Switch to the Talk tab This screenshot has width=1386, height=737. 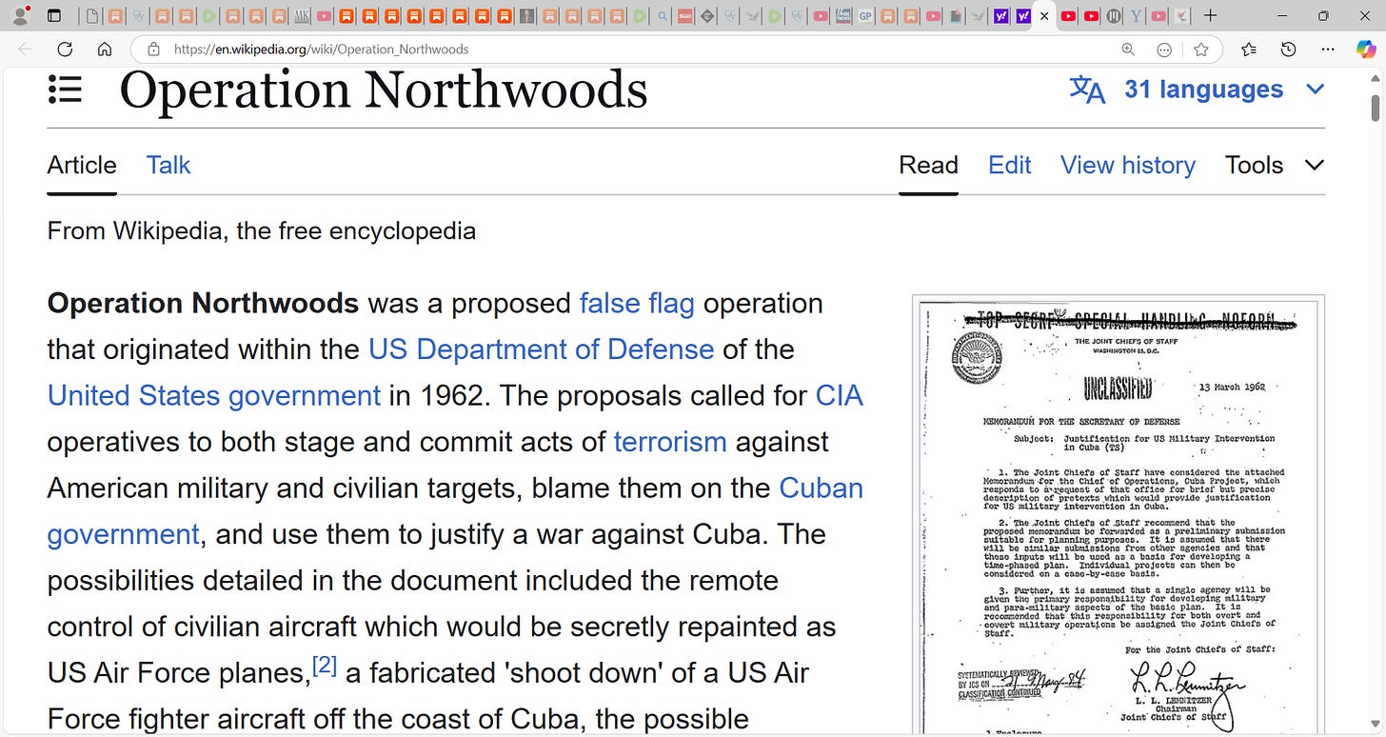coord(168,165)
